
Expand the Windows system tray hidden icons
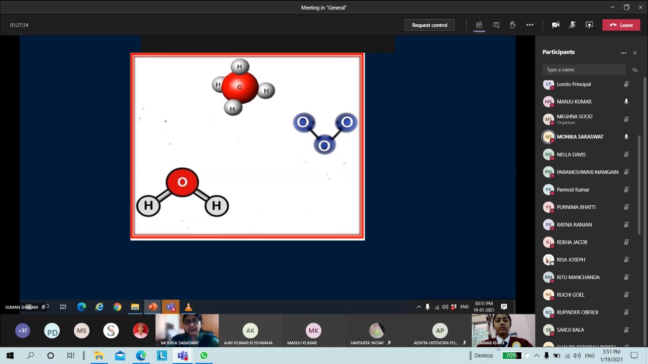point(536,355)
